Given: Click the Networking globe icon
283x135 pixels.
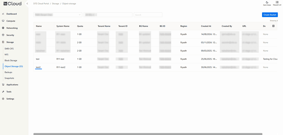Looking at the screenshot, I should pyautogui.click(x=3, y=28).
